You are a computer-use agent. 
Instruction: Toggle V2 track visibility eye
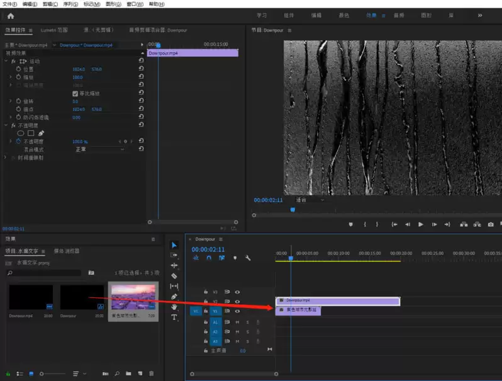(x=237, y=302)
